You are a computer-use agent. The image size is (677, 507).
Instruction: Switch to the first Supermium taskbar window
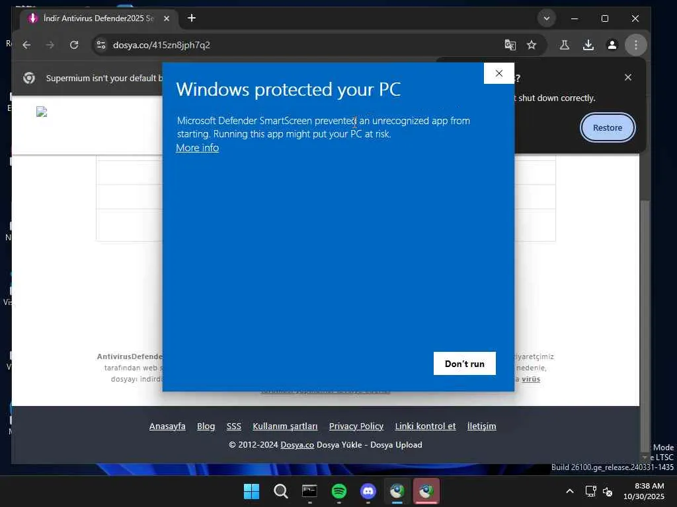click(x=397, y=491)
